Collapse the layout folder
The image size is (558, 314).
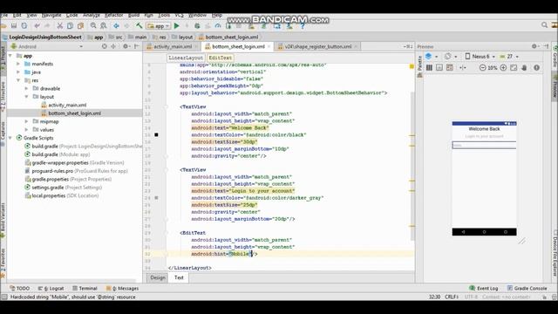click(x=26, y=97)
